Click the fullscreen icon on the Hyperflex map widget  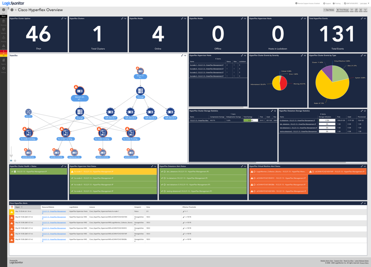(x=182, y=55)
